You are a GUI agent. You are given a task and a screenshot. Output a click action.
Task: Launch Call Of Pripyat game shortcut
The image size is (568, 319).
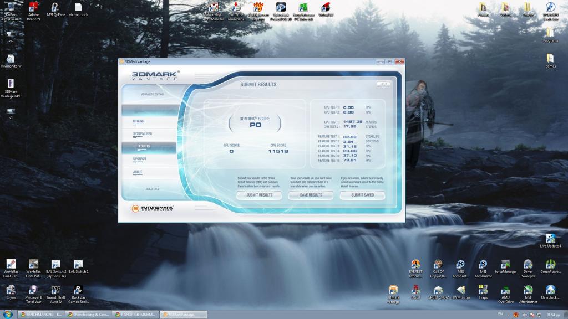pos(438,269)
